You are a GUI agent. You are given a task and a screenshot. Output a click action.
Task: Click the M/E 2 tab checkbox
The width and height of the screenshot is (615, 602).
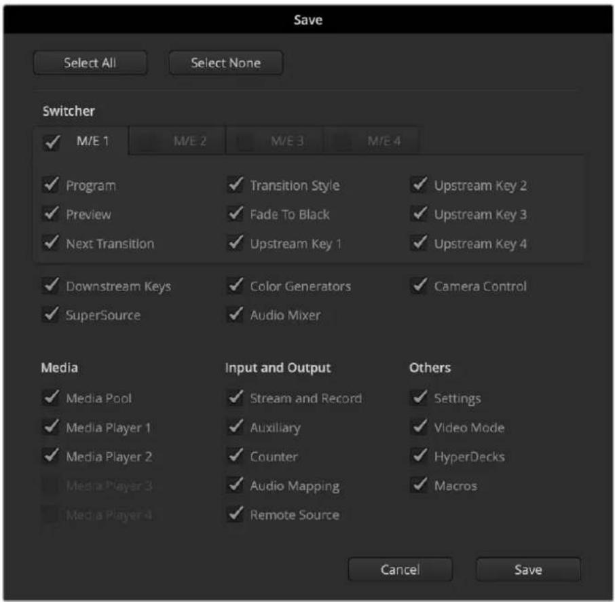click(x=149, y=142)
